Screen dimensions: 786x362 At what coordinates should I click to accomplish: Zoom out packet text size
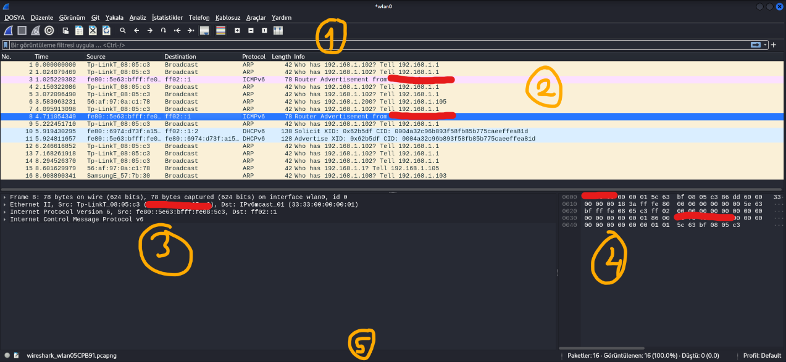pyautogui.click(x=251, y=30)
